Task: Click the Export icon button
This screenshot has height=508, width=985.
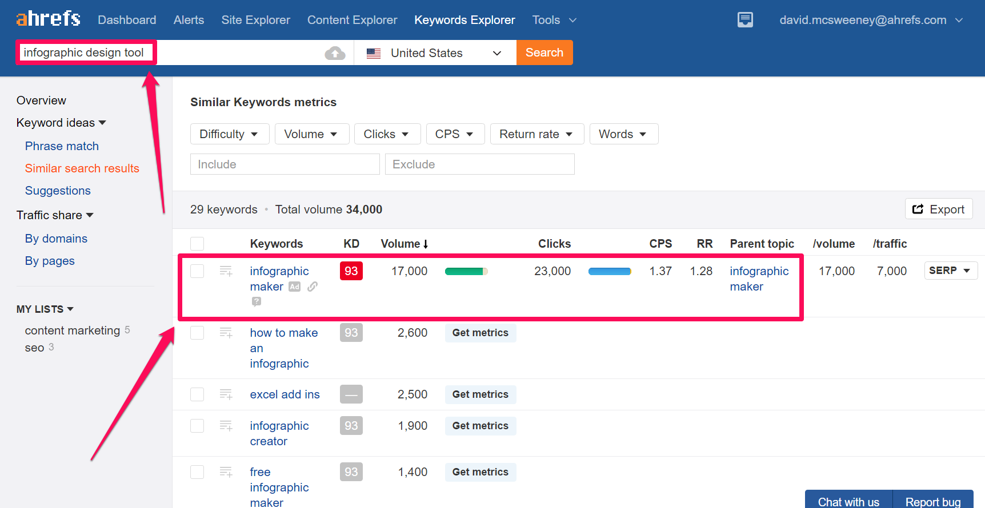Action: click(x=939, y=209)
